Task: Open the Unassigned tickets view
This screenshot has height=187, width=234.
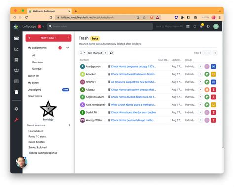Action: tap(35, 90)
